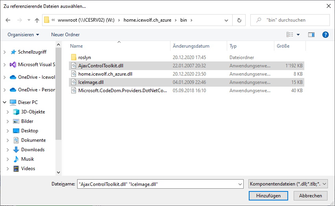
Task: Open view options dropdown arrow
Action: click(x=298, y=35)
